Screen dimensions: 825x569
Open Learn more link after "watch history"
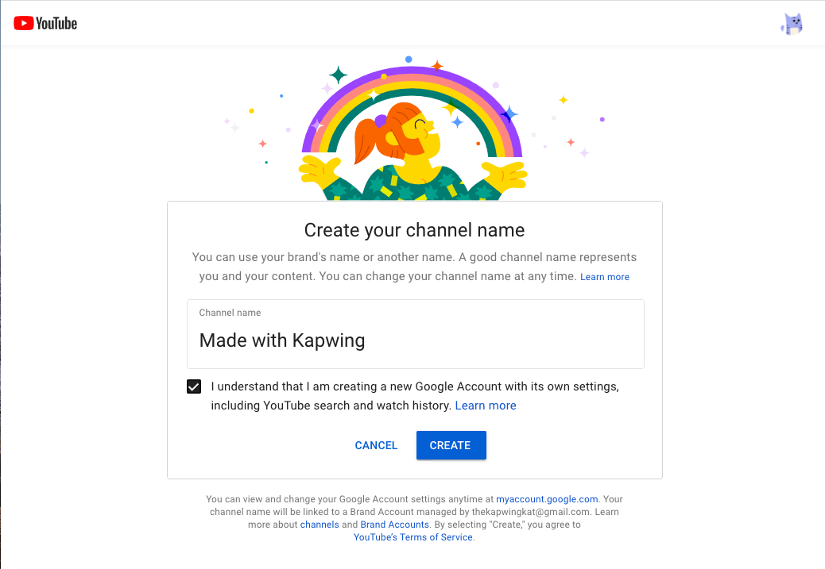coord(486,406)
